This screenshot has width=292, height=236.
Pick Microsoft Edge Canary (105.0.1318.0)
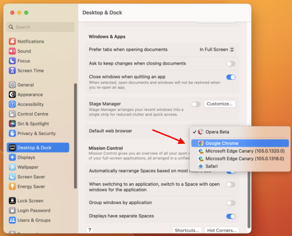point(240,158)
